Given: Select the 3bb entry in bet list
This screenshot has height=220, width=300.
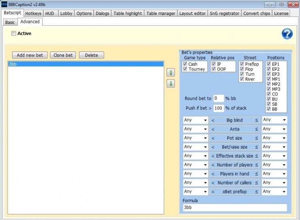Looking at the screenshot, I should click(x=86, y=64).
